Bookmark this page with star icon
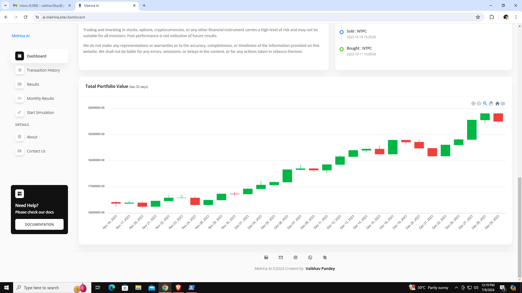The image size is (522, 293). [x=478, y=17]
